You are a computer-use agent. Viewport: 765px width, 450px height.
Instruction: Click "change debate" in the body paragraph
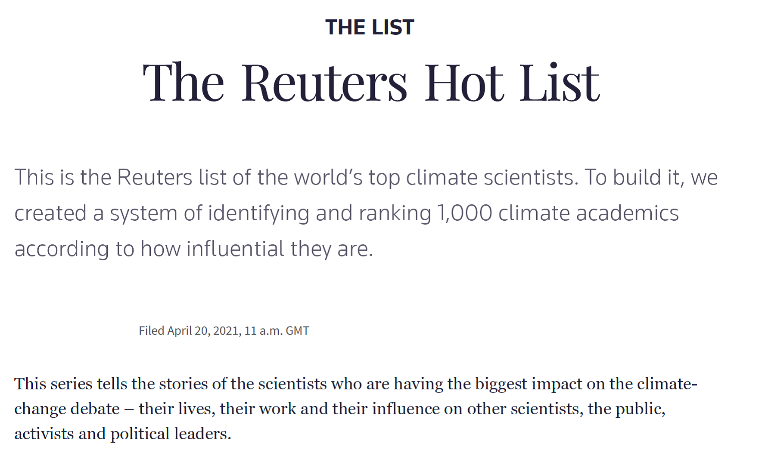point(67,409)
